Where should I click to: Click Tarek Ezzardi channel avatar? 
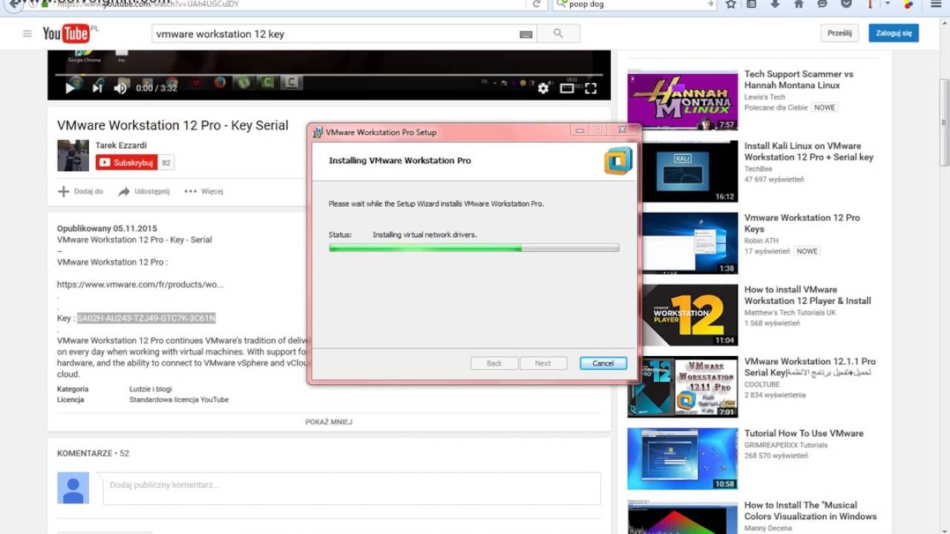(73, 156)
